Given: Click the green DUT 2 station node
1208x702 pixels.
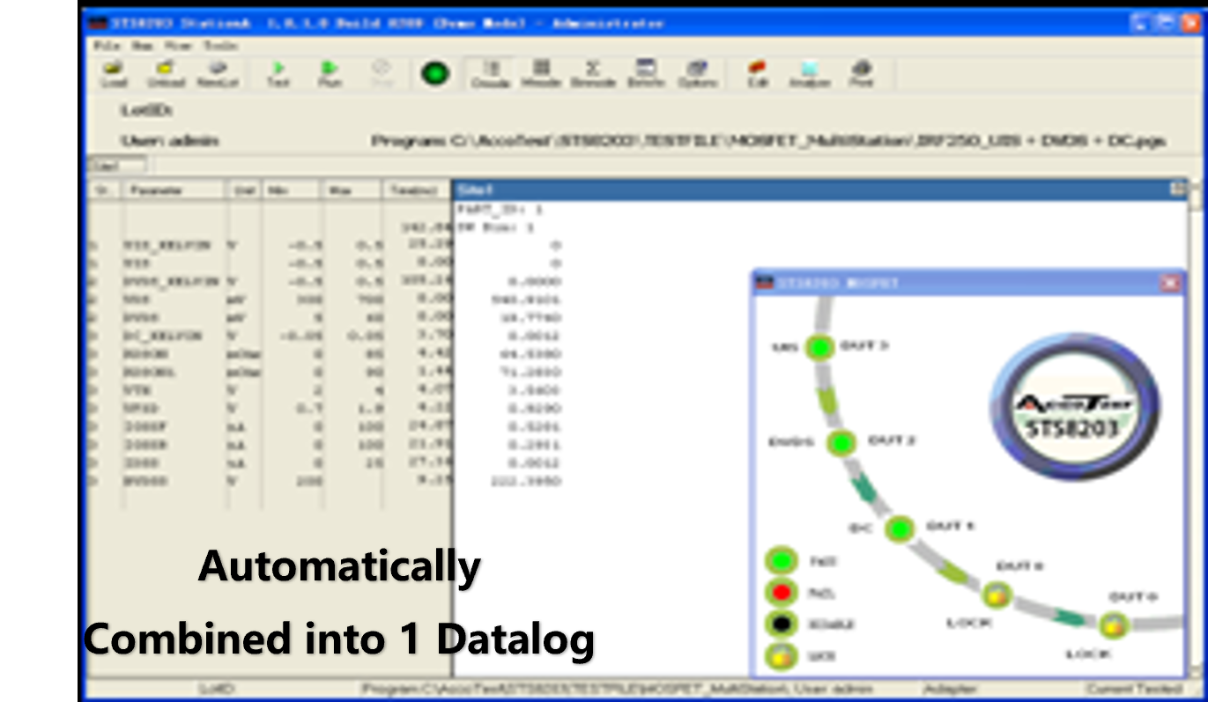Looking at the screenshot, I should (x=842, y=442).
